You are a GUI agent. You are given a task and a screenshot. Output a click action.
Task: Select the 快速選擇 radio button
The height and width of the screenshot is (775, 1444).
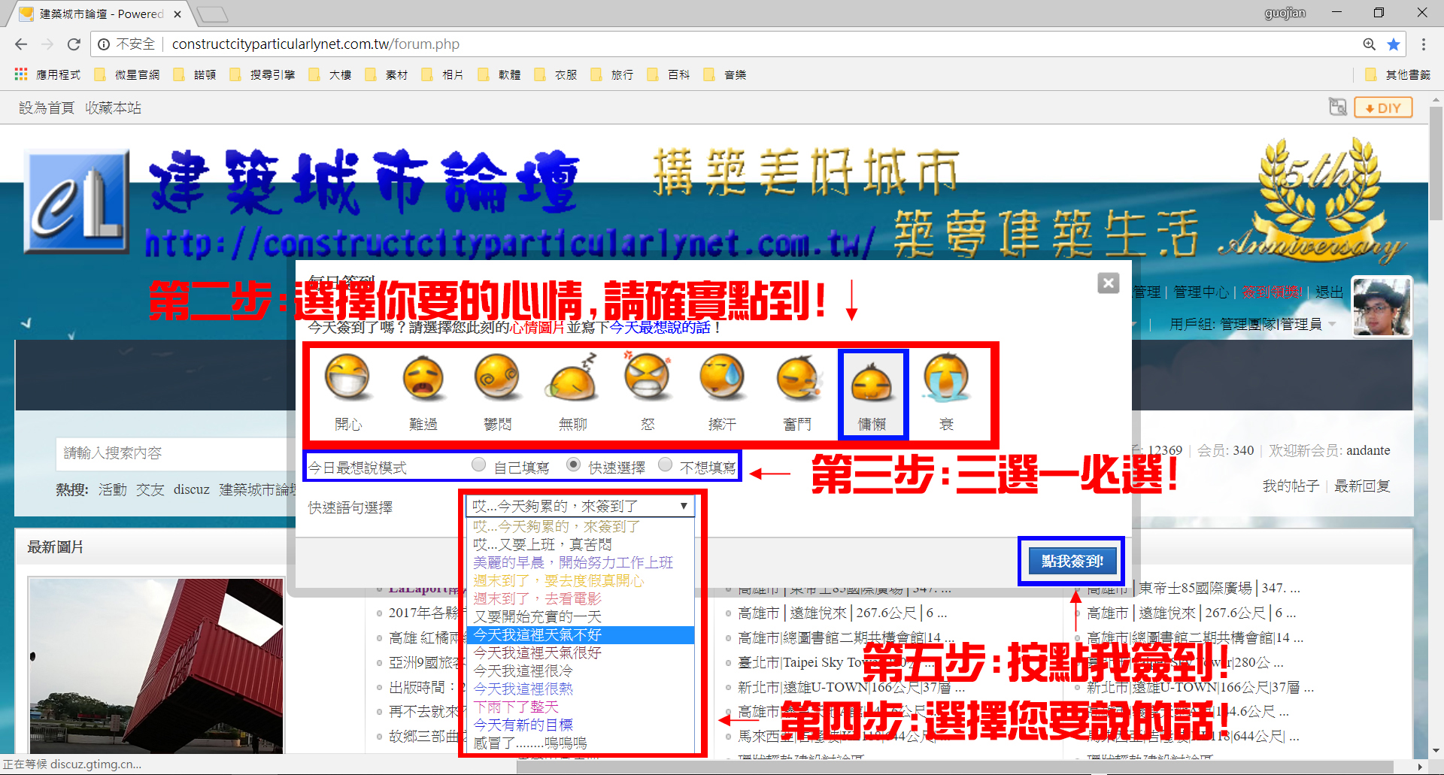click(x=573, y=465)
